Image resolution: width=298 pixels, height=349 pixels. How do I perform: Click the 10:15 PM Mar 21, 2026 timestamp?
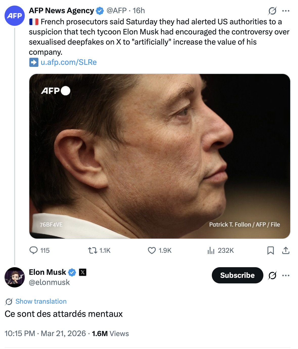pos(45,334)
